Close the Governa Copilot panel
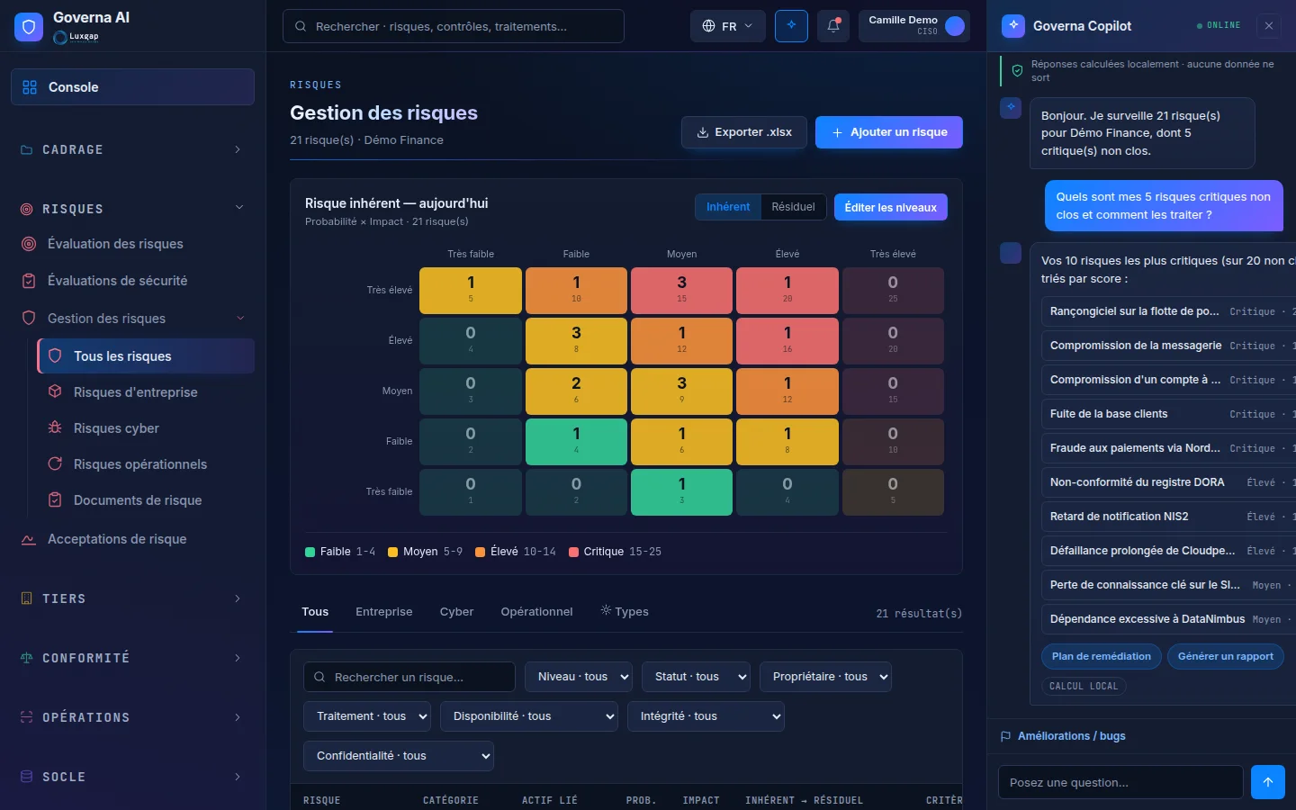 (1269, 26)
